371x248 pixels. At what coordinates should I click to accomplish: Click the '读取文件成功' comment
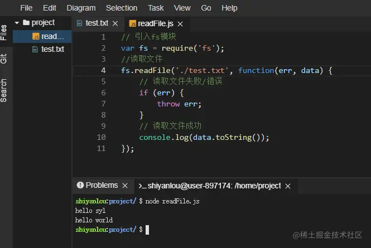pyautogui.click(x=177, y=126)
